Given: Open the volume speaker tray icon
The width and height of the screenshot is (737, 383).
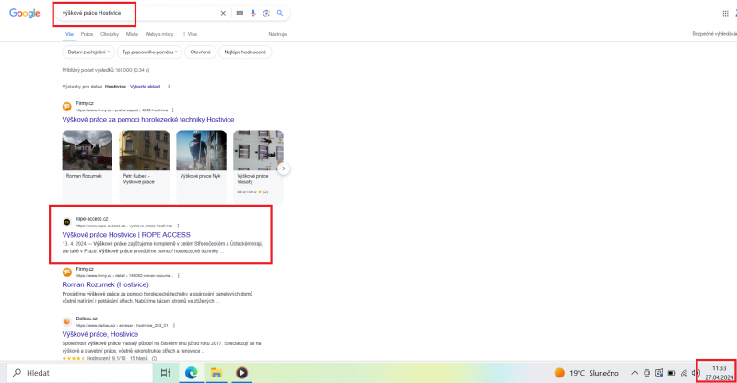Looking at the screenshot, I should (696, 373).
